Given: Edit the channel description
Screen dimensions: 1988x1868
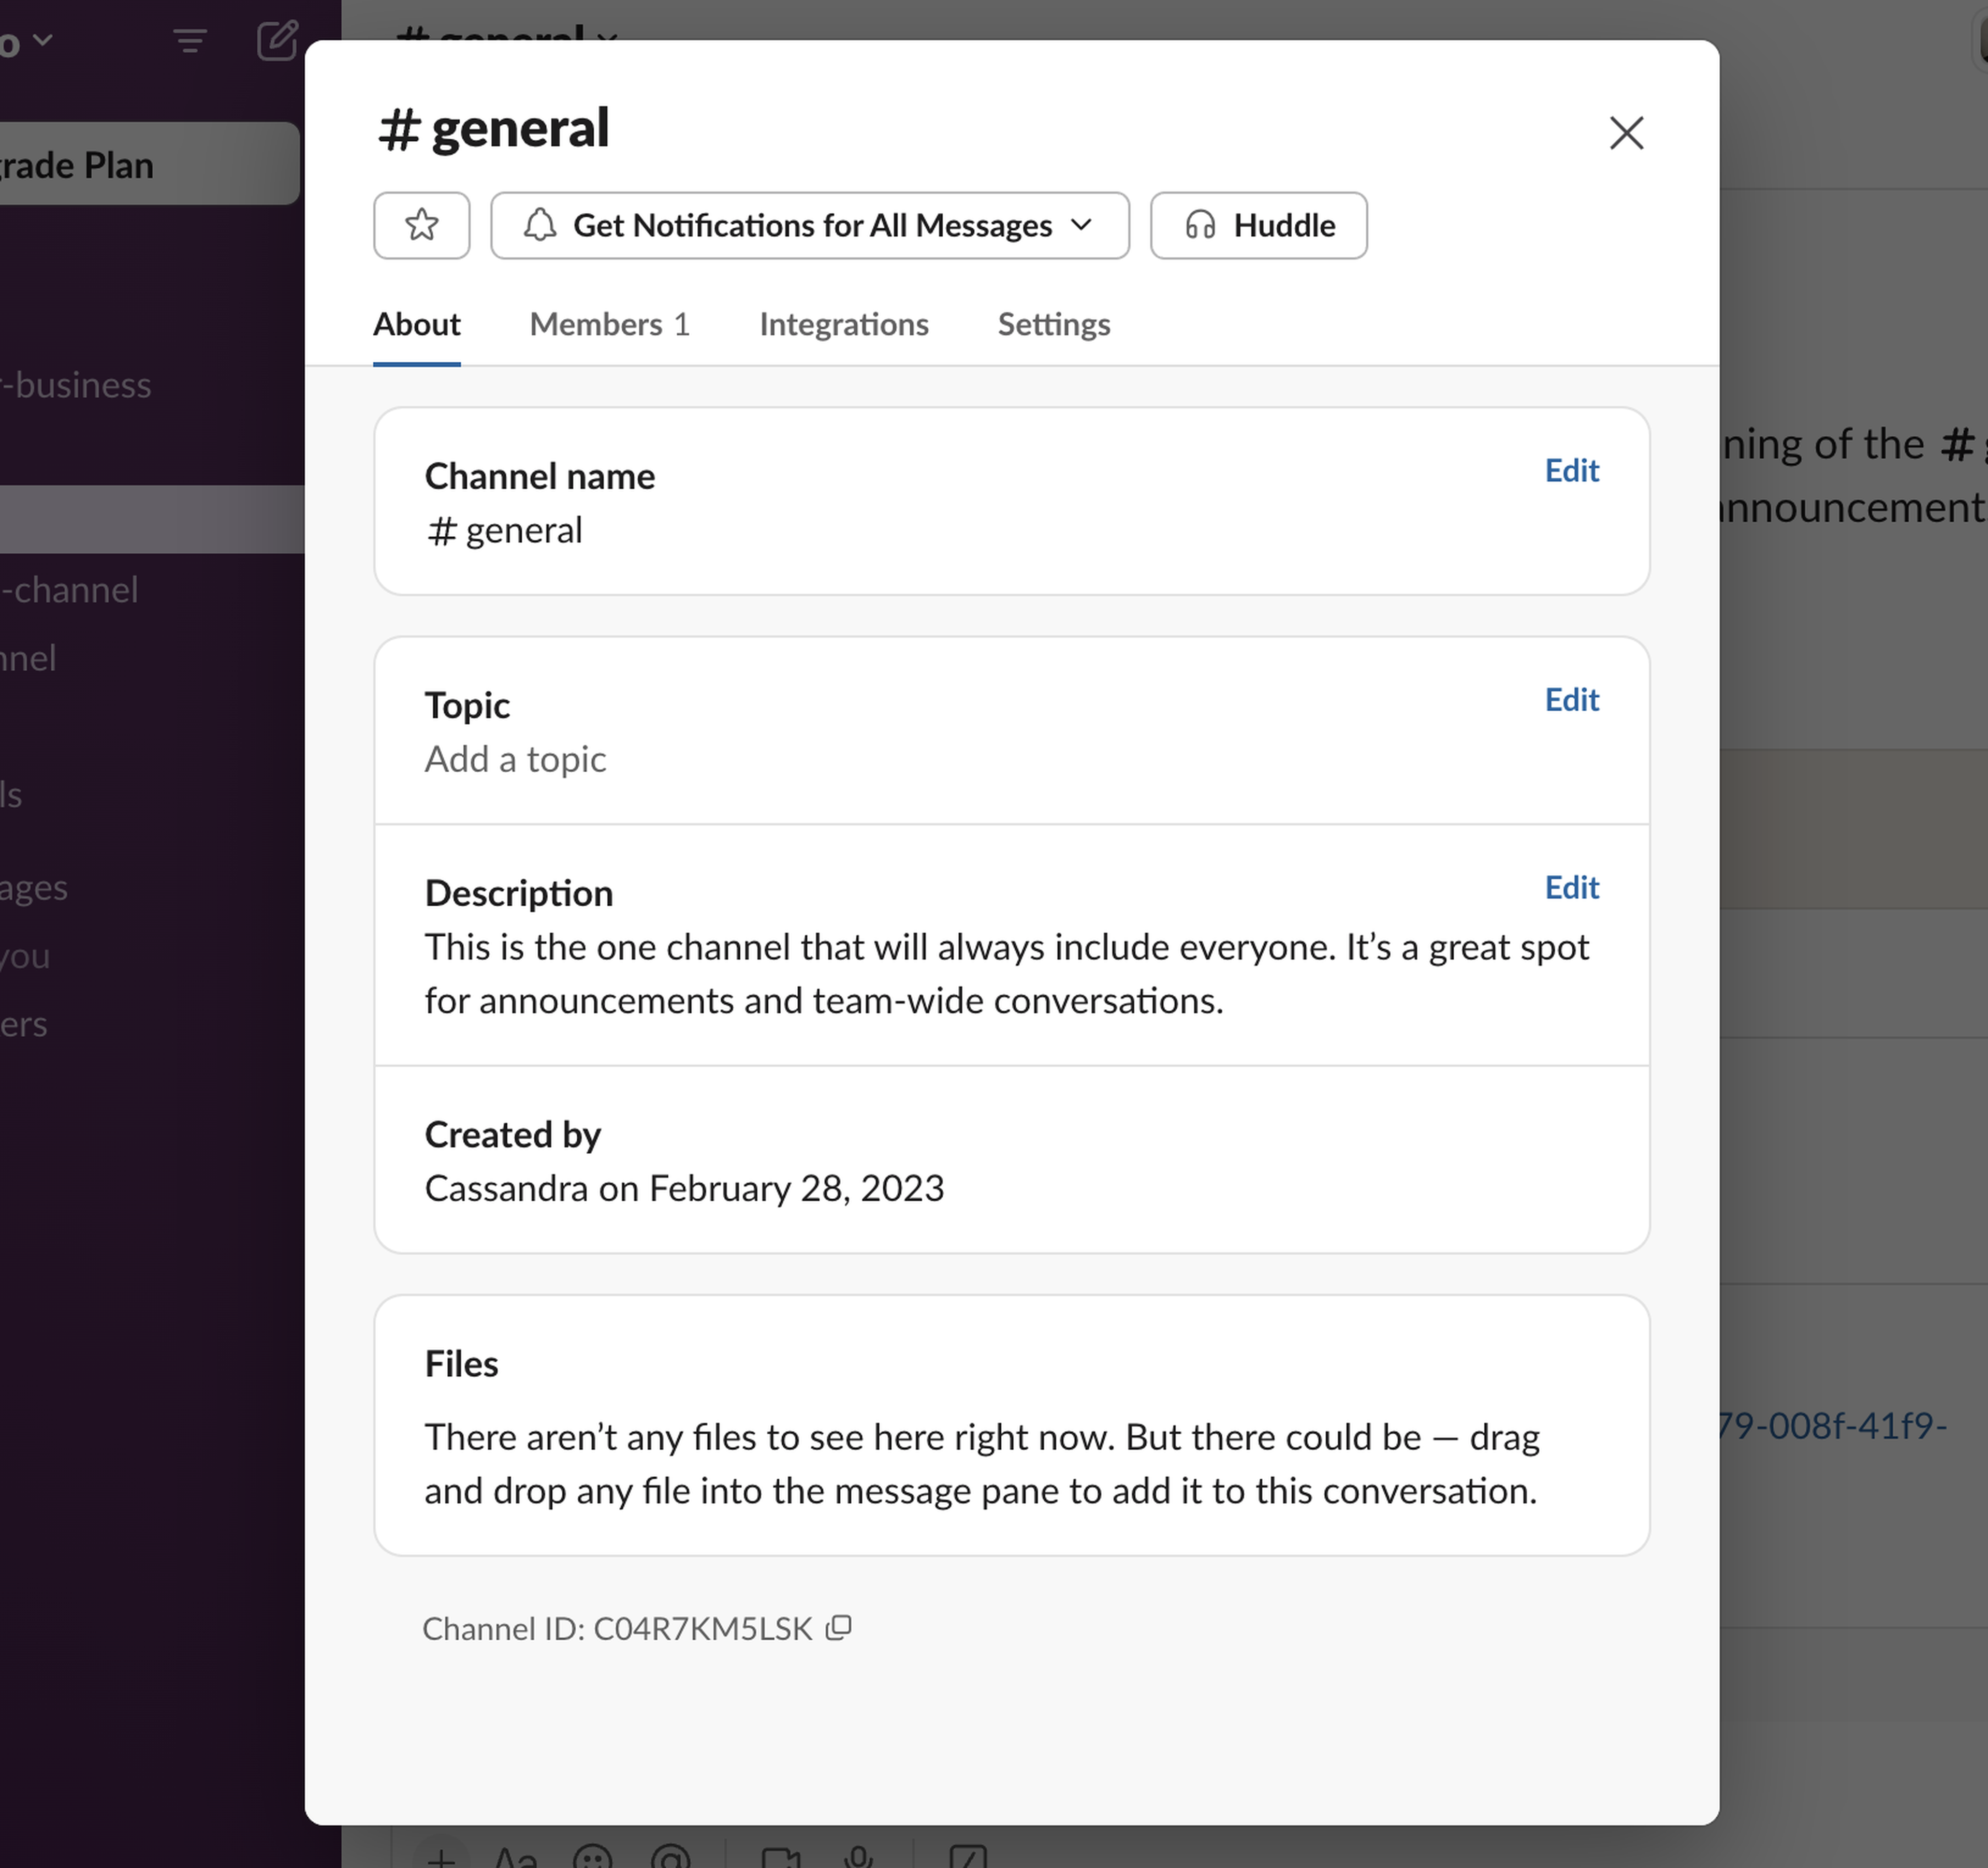Looking at the screenshot, I should 1571,887.
